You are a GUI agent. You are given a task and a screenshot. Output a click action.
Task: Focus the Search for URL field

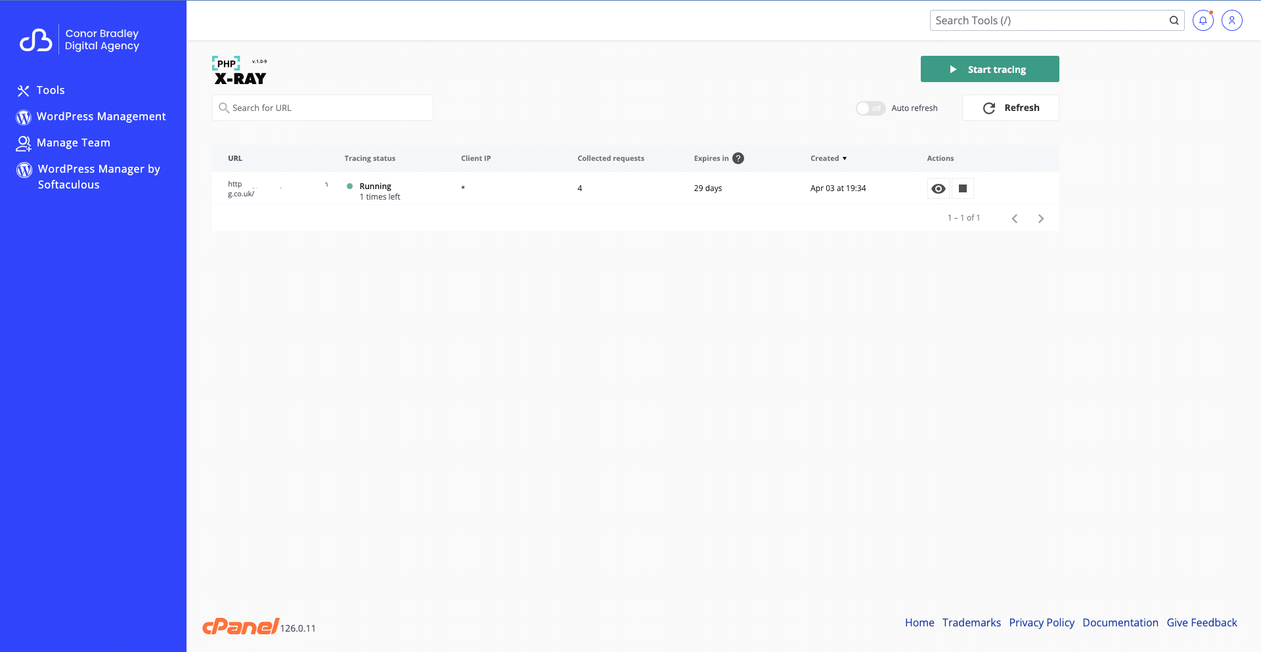(322, 108)
